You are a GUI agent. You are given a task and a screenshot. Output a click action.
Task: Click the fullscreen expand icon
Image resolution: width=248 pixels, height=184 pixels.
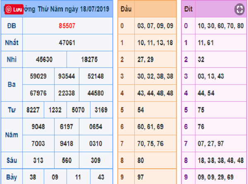coord(239,10)
